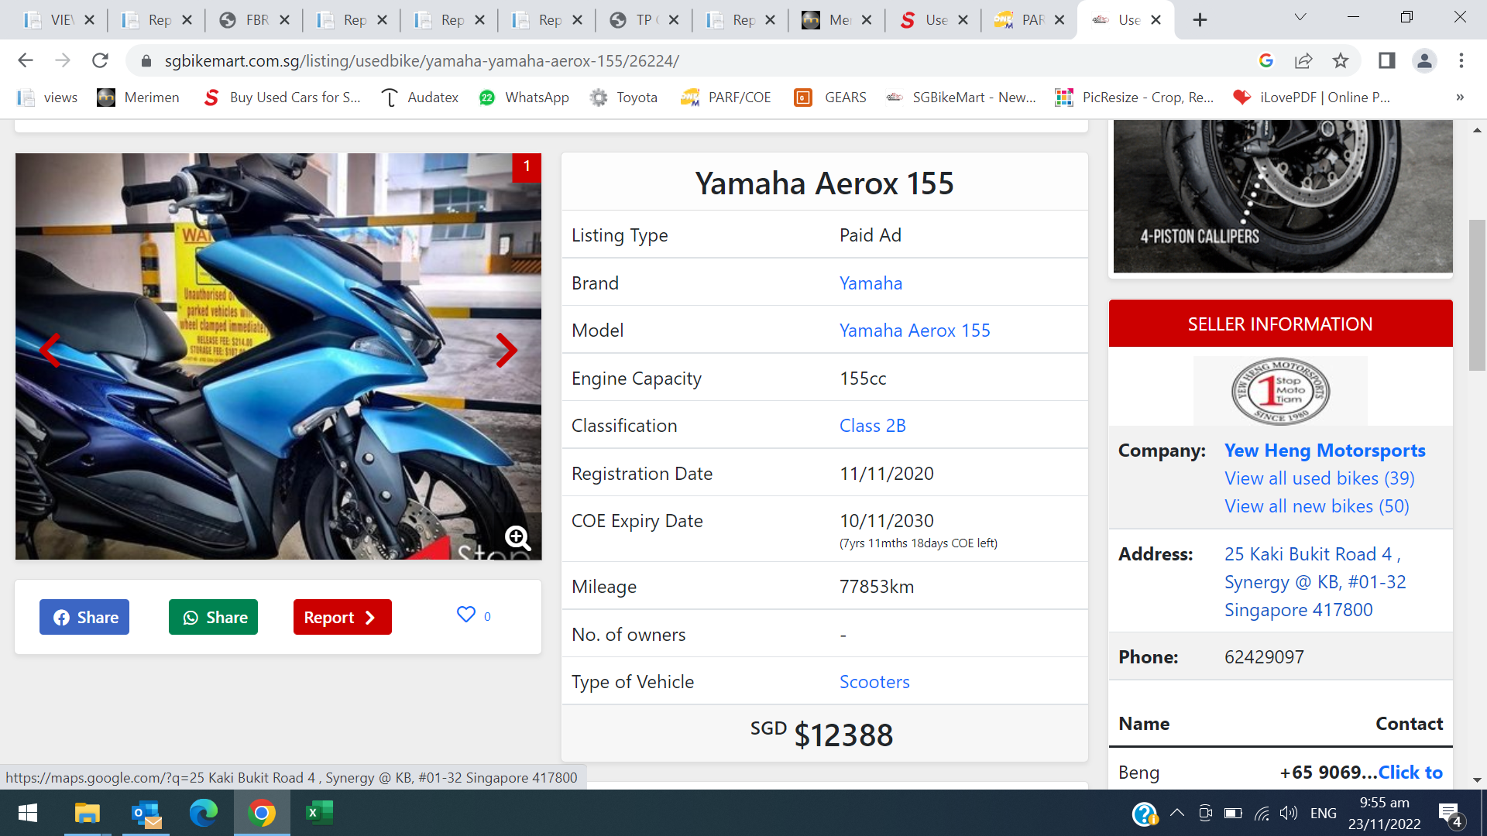The width and height of the screenshot is (1487, 836).
Task: Open Chrome three-dot menu
Action: pos(1461,60)
